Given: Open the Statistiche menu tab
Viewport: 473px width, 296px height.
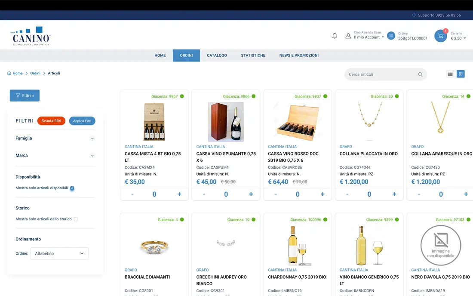Looking at the screenshot, I should [253, 55].
